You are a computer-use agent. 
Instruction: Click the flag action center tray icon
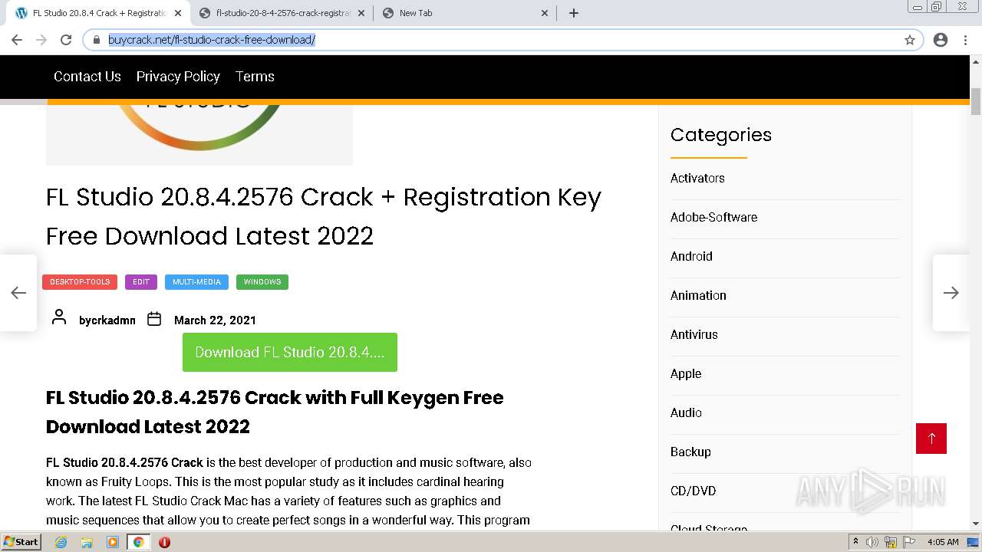[x=909, y=542]
